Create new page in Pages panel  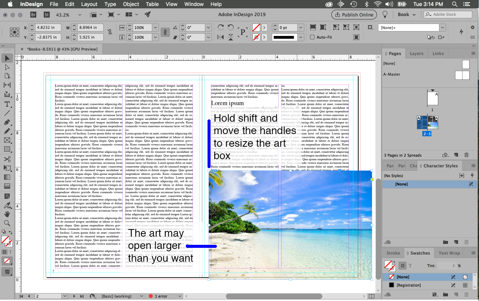click(x=456, y=155)
